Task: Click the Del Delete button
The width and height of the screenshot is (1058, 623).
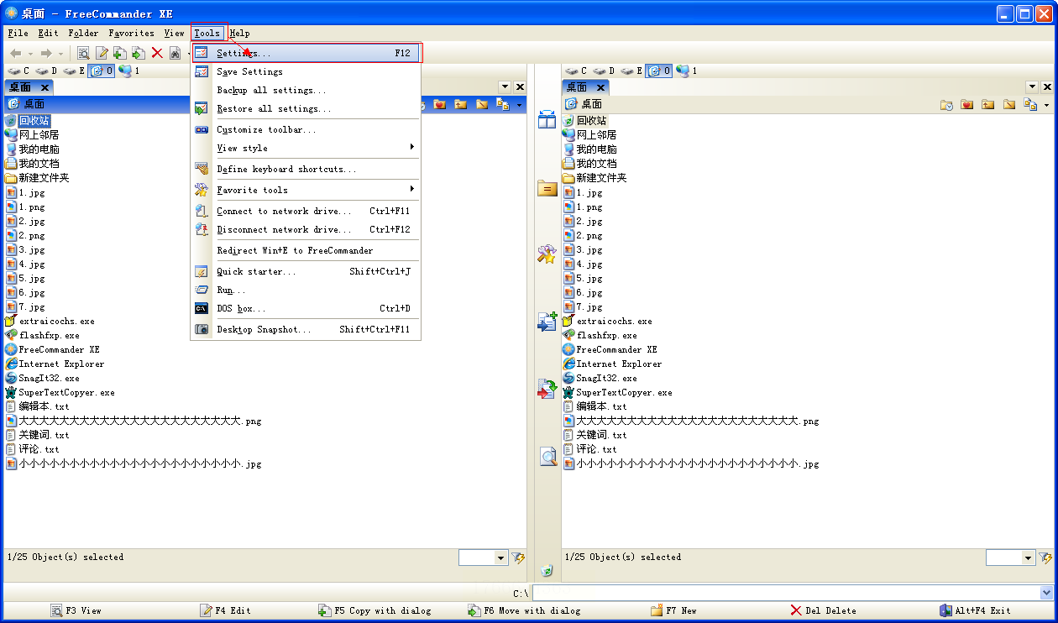Action: (x=824, y=610)
